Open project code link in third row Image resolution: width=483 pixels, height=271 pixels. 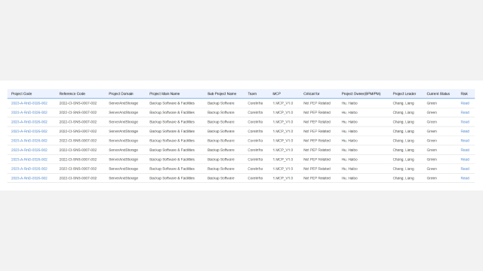point(29,122)
